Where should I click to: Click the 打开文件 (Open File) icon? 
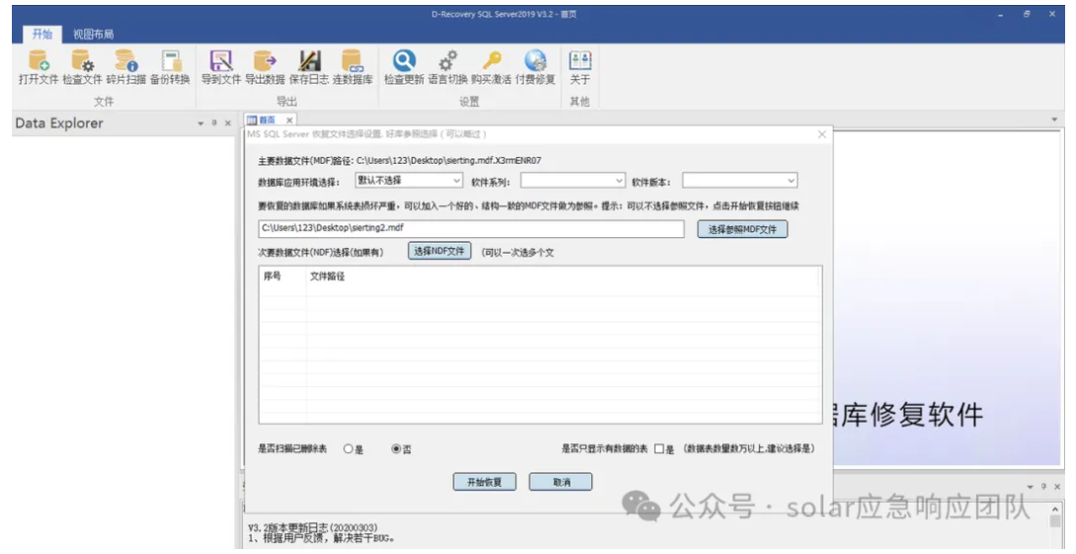coord(38,65)
